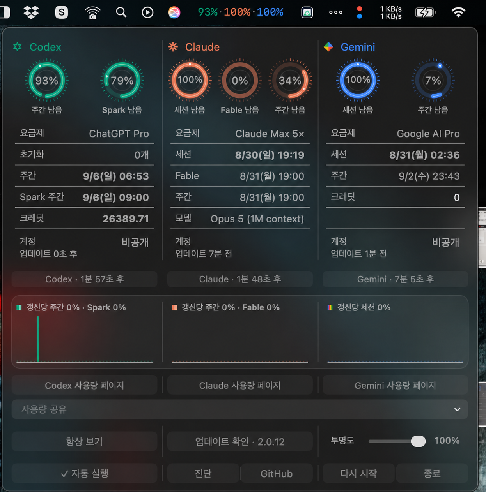Toggle 자동 실행 auto-launch checkmark
Image resolution: width=486 pixels, height=492 pixels.
point(84,473)
